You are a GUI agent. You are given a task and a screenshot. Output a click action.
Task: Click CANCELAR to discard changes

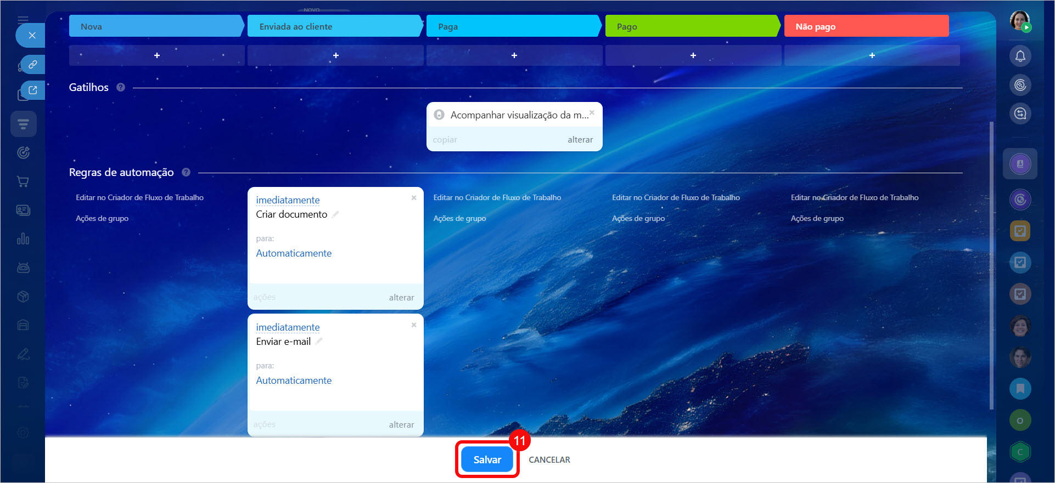549,459
